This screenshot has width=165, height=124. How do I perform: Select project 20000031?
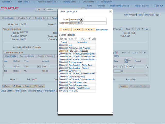click(63, 65)
